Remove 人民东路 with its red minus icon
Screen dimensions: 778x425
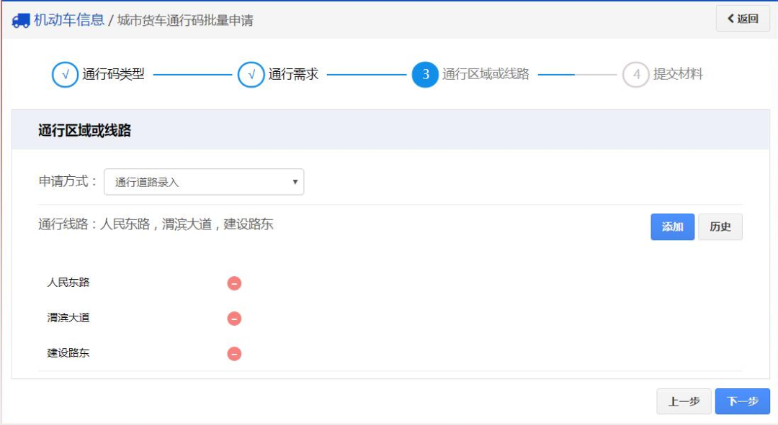click(x=234, y=283)
